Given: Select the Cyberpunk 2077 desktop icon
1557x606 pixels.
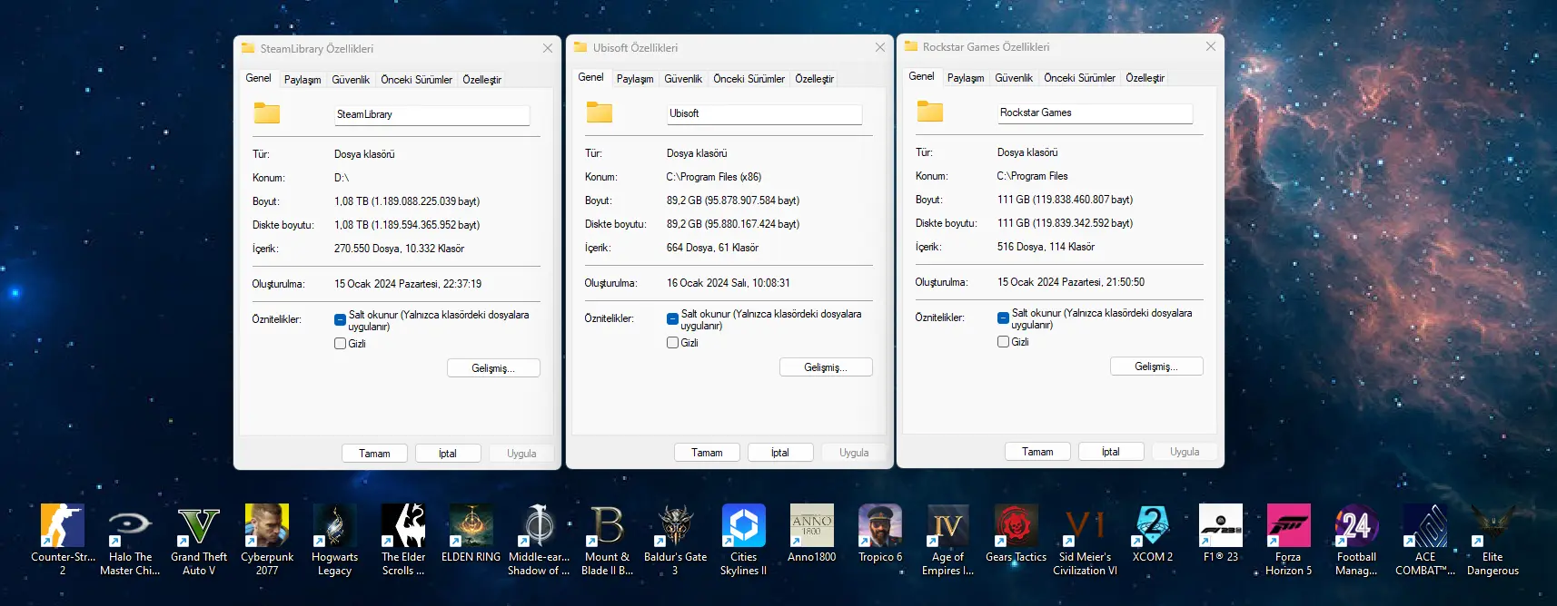Looking at the screenshot, I should pos(267,540).
